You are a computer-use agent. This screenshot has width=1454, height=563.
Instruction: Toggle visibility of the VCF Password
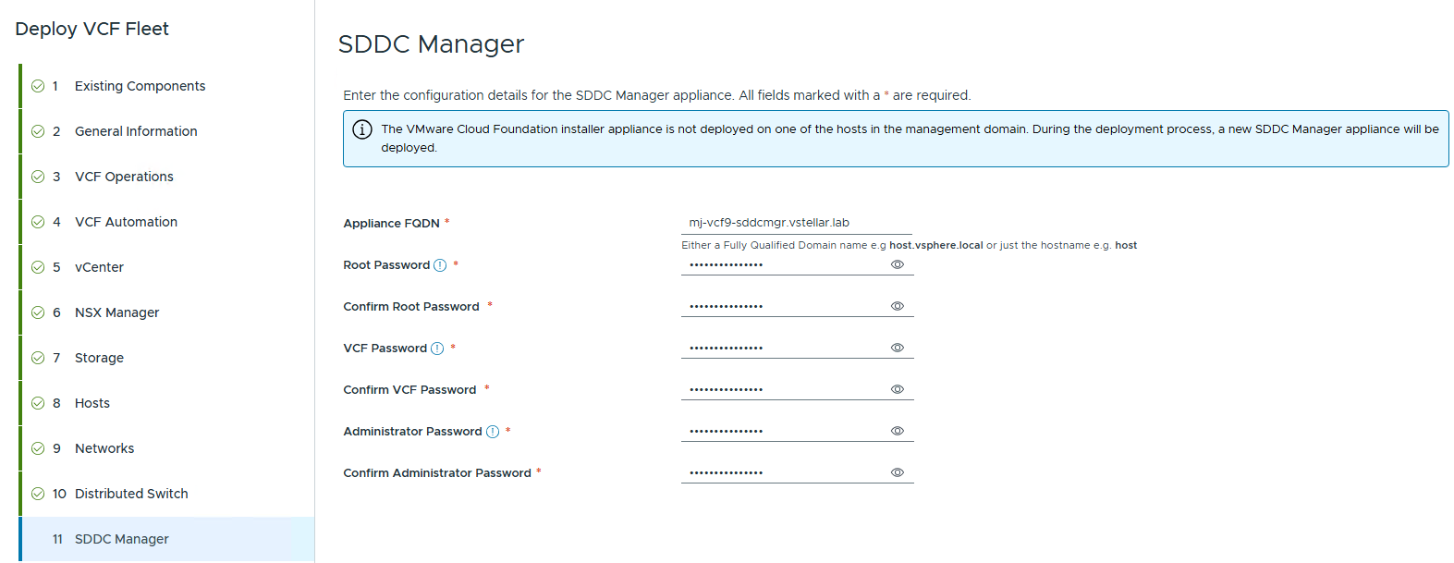[897, 348]
